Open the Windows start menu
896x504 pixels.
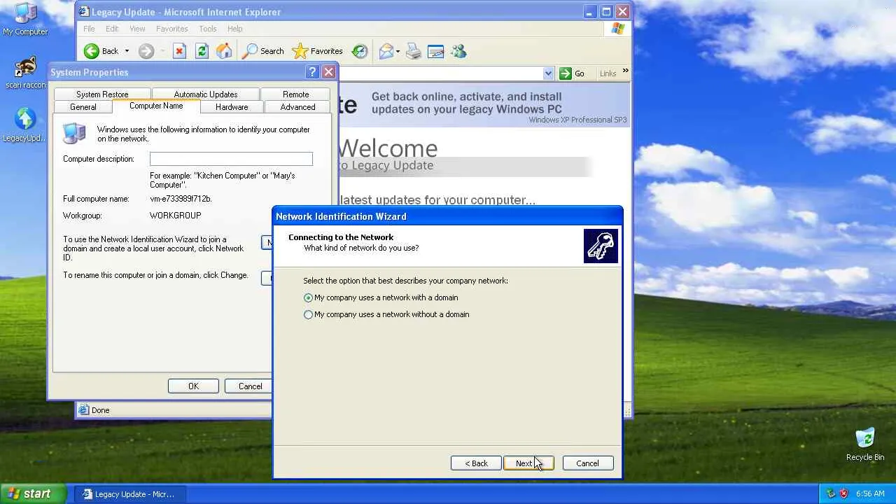click(34, 493)
